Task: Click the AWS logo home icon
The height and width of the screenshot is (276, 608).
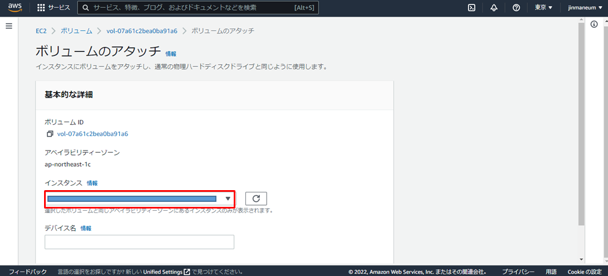Action: [x=15, y=8]
